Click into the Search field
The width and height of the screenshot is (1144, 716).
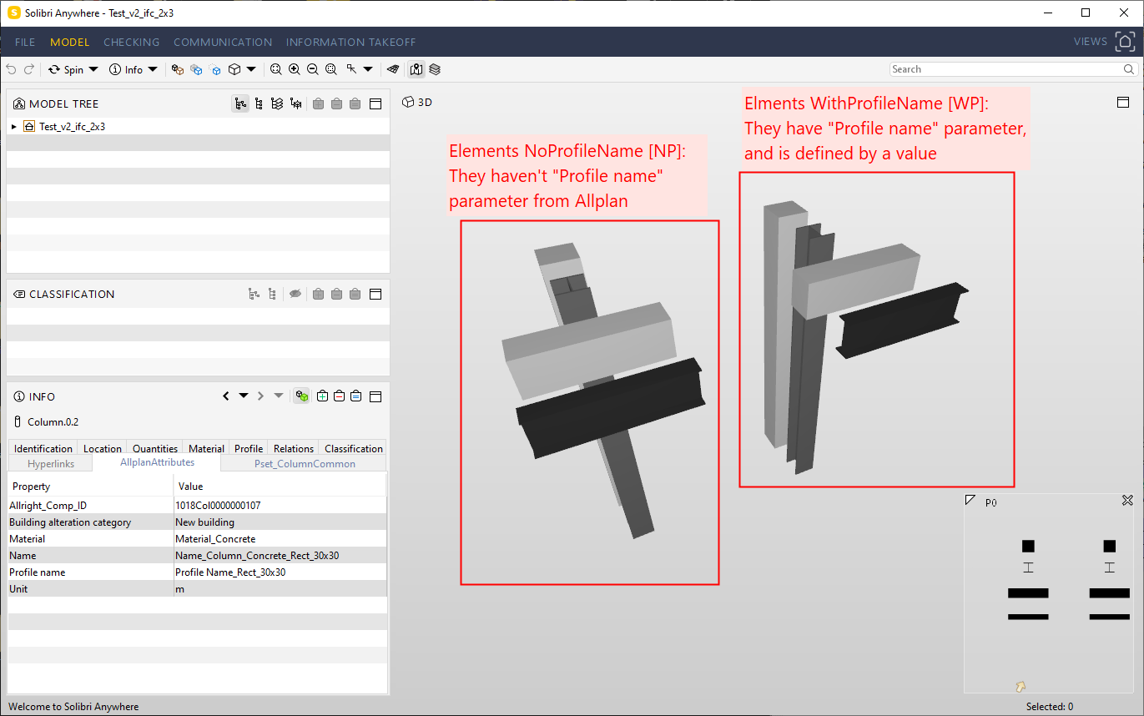click(1005, 69)
